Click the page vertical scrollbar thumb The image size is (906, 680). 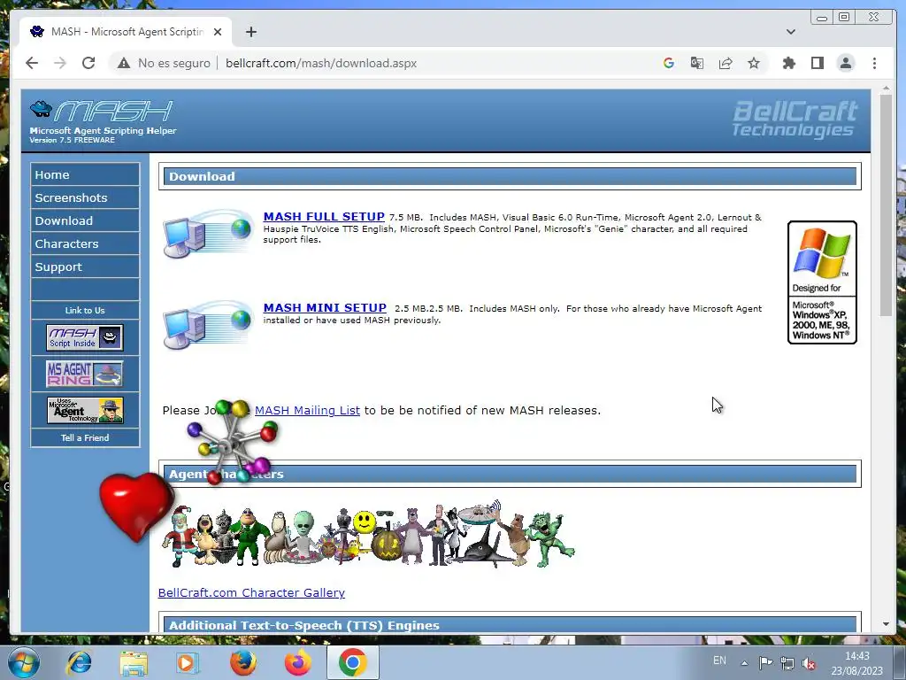click(886, 205)
